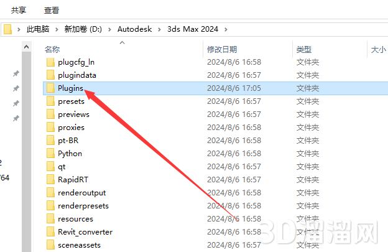The width and height of the screenshot is (388, 252).
Task: Select the renderpresets folder row
Action: [215, 205]
